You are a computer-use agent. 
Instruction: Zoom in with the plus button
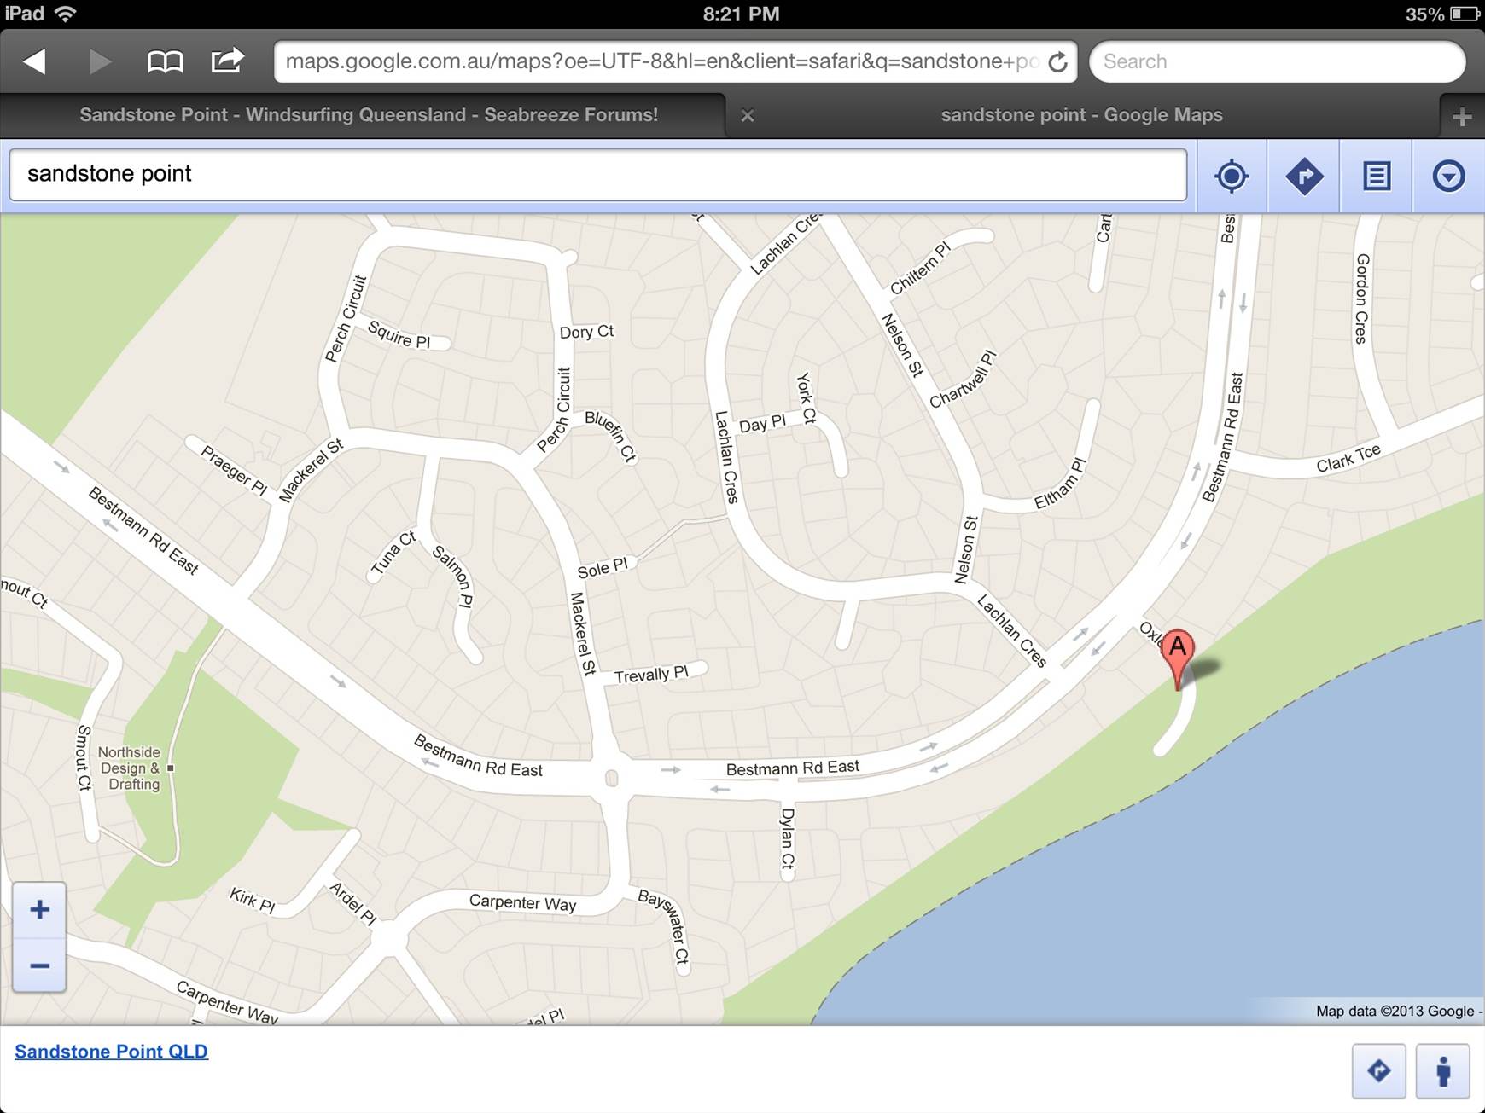click(x=39, y=909)
